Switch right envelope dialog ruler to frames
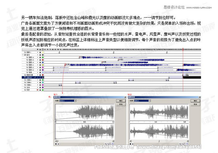 [x=187, y=144]
